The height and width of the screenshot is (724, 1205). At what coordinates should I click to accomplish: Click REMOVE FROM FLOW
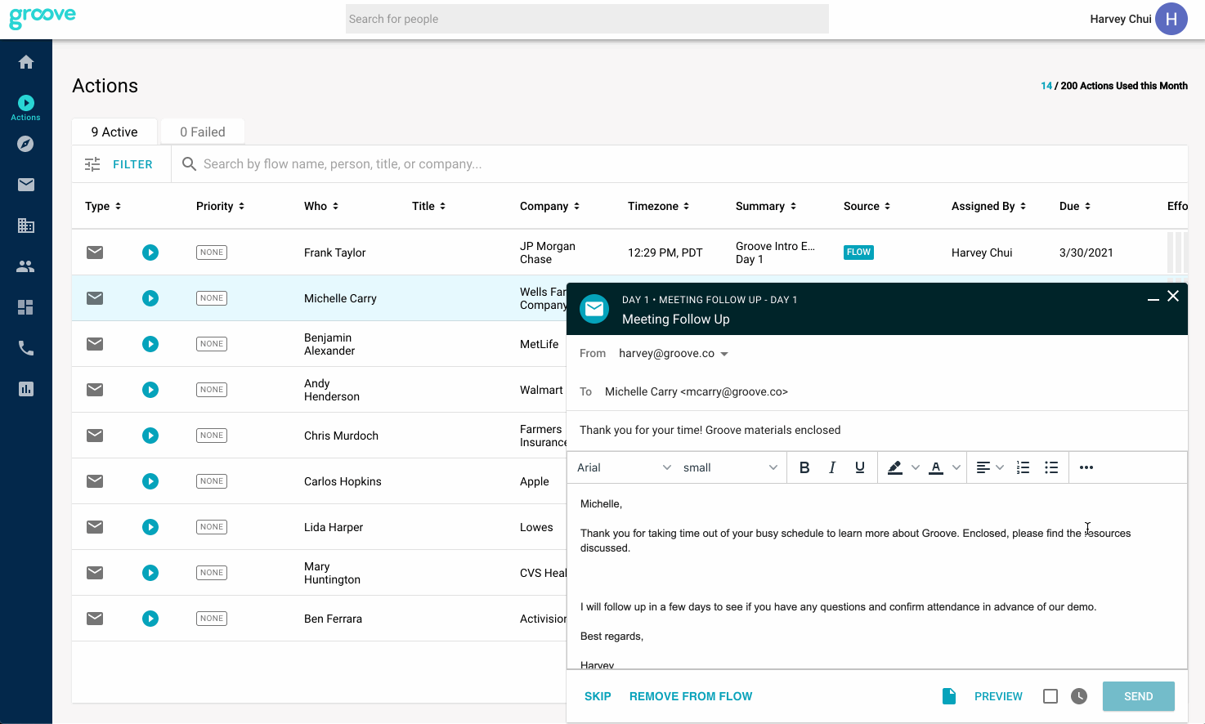click(x=691, y=696)
